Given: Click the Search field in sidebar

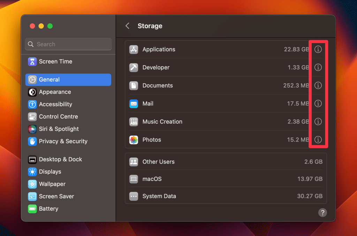Looking at the screenshot, I should (x=68, y=44).
